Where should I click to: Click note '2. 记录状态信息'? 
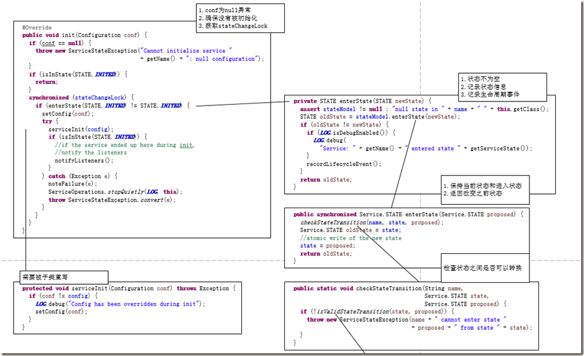tap(483, 87)
